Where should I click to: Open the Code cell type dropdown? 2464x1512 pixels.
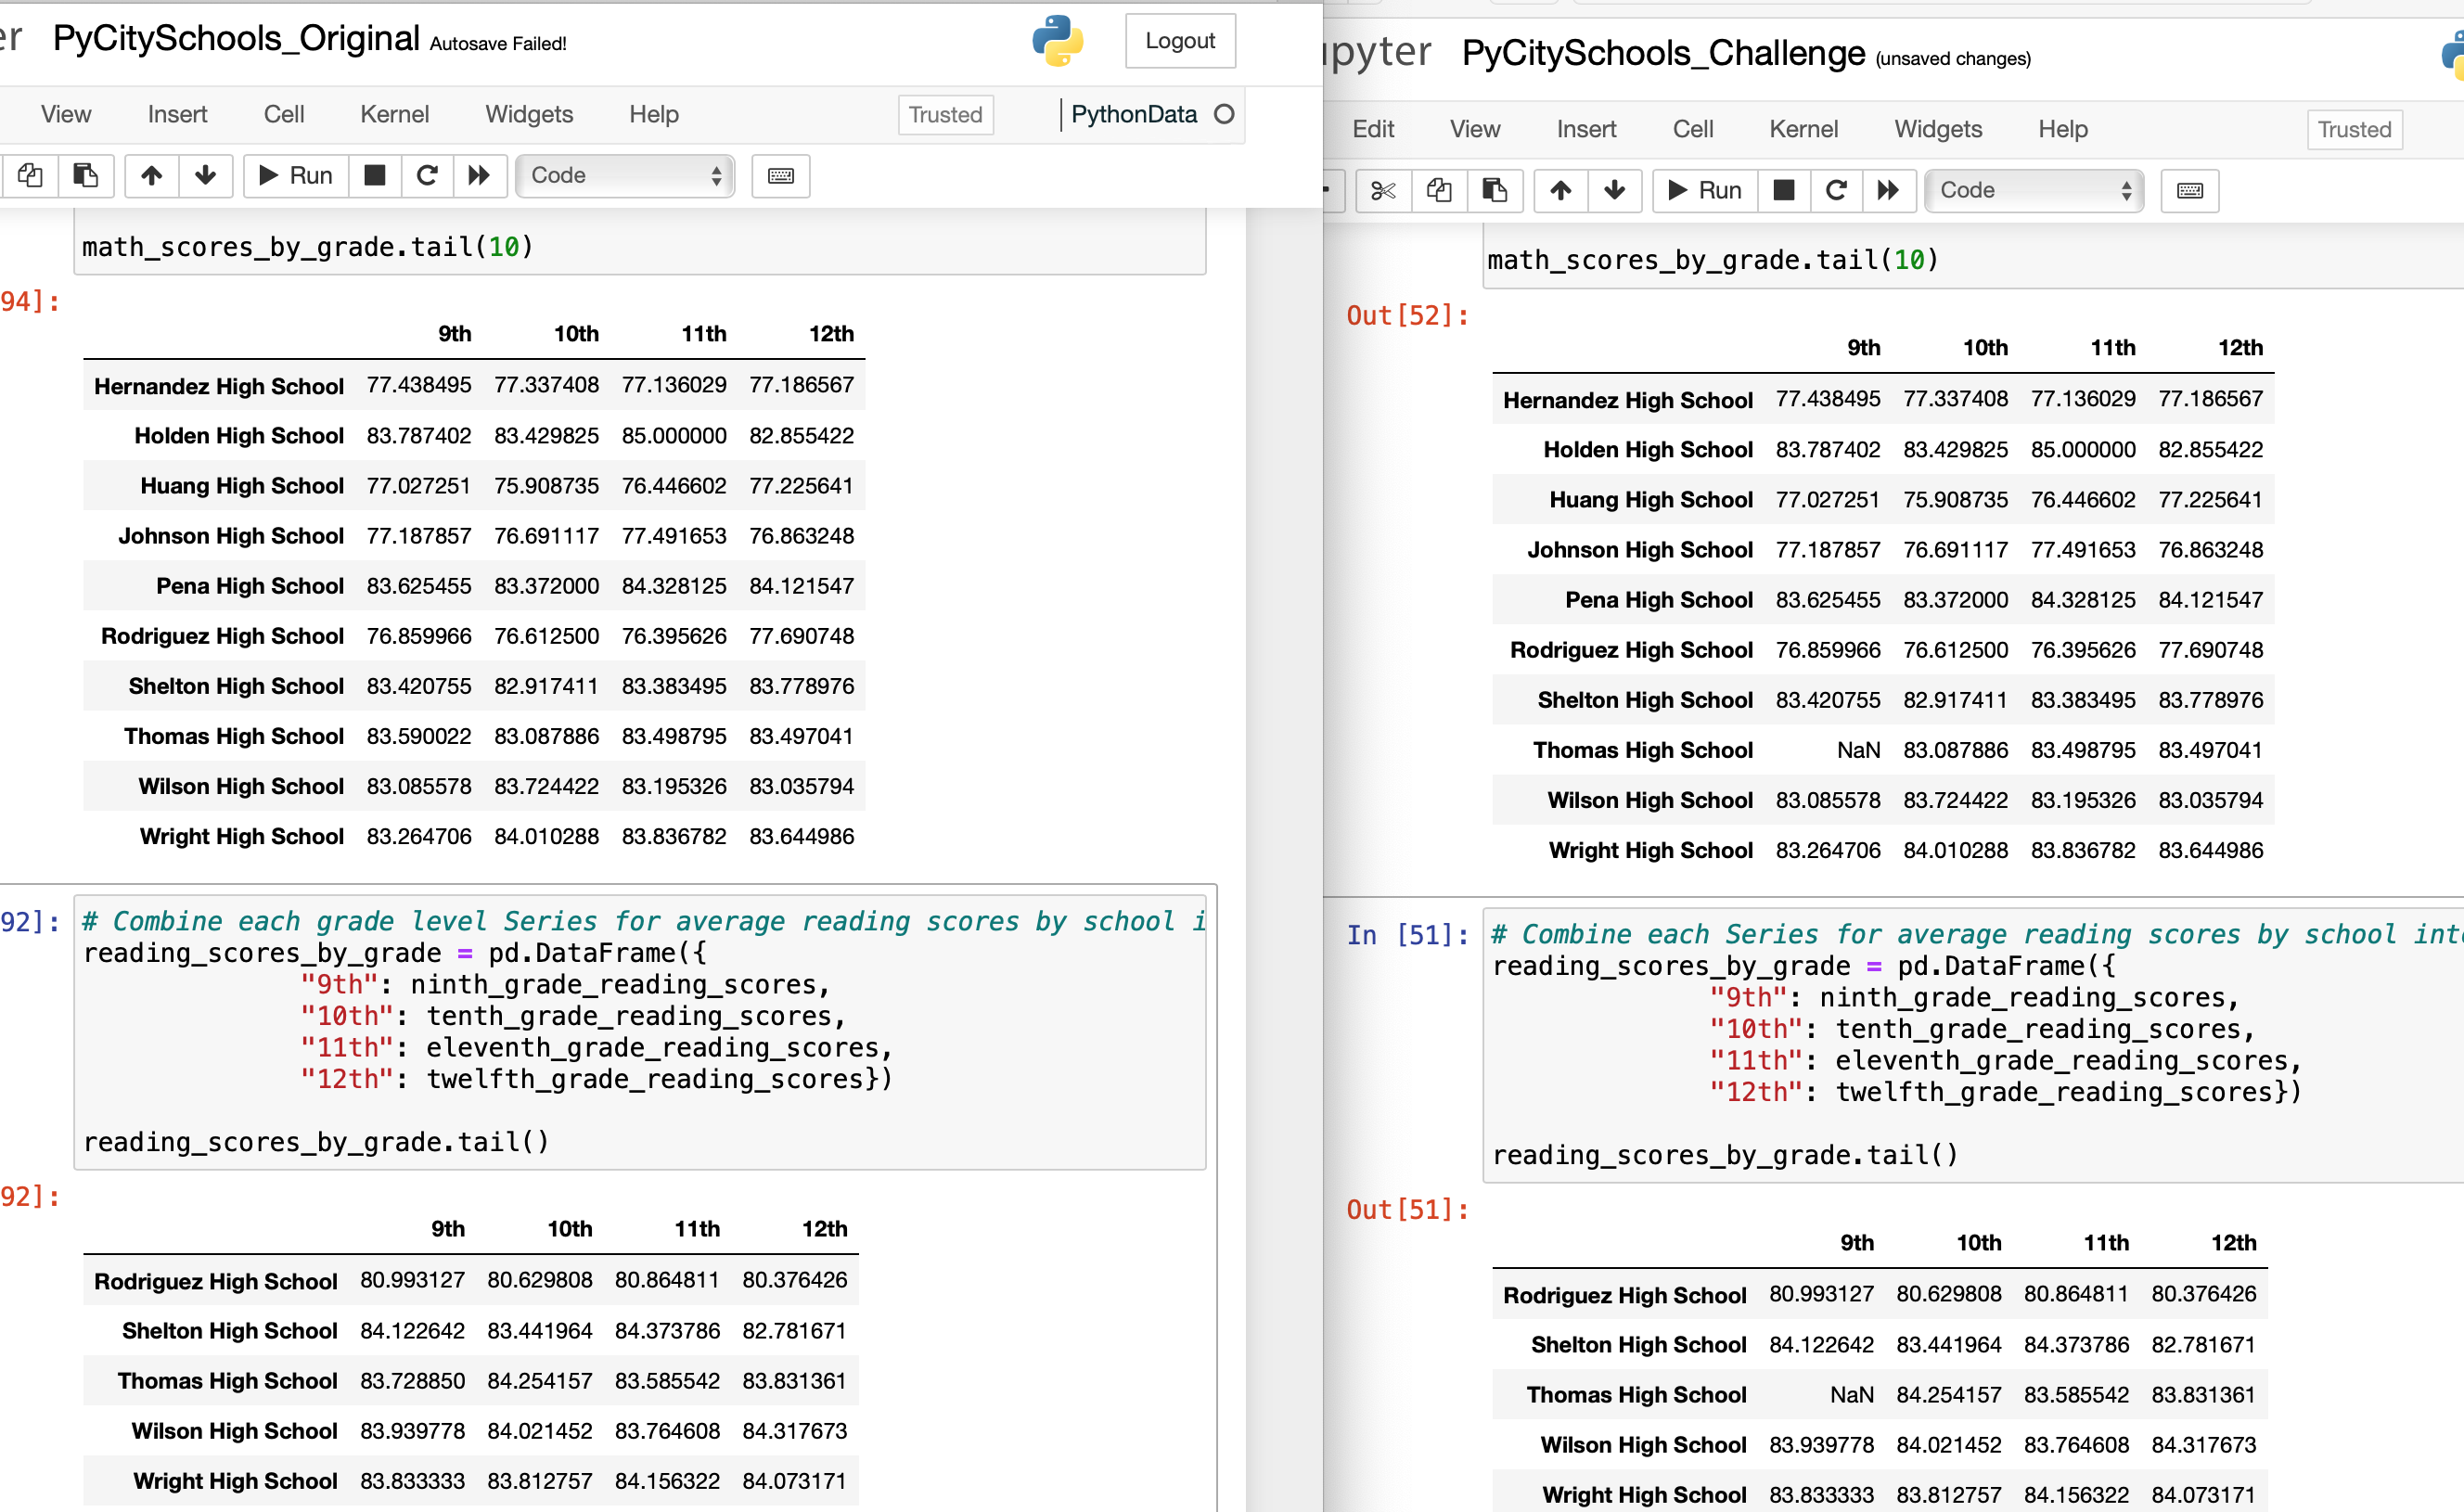(625, 176)
